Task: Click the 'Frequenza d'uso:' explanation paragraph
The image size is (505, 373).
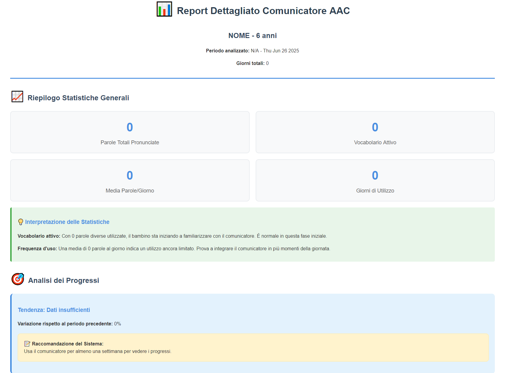Action: (x=174, y=248)
